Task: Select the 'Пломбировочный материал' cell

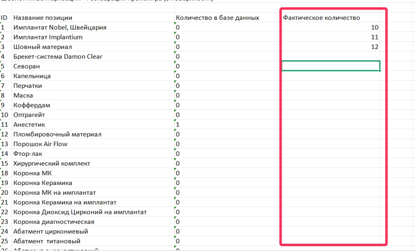Action: (57, 134)
